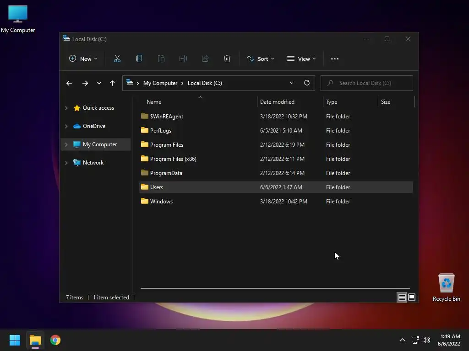This screenshot has height=351, width=469.
Task: Click the PerfLogs folder icon
Action: (144, 130)
